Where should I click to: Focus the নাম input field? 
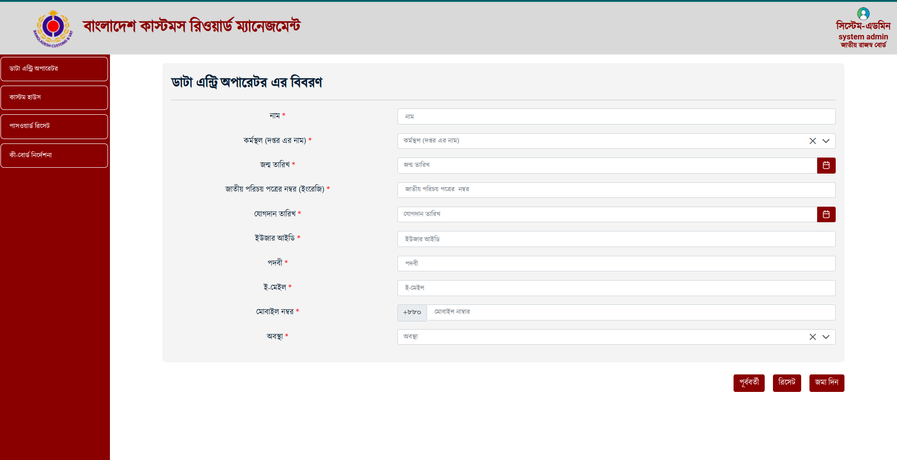point(616,117)
